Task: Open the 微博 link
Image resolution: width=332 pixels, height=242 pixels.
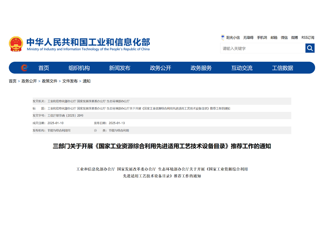Action: [x=295, y=37]
